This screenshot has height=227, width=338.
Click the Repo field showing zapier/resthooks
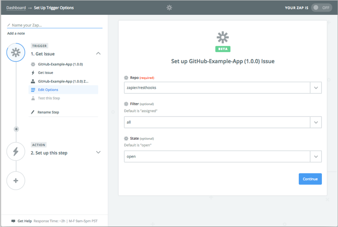coord(217,87)
